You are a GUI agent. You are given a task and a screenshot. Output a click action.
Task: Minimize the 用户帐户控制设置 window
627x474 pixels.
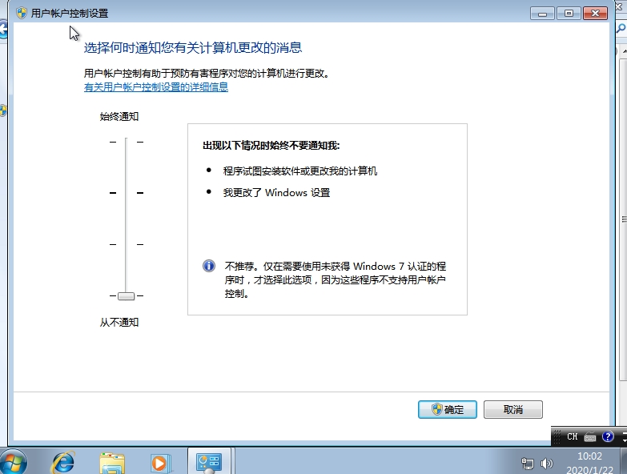[x=542, y=14]
